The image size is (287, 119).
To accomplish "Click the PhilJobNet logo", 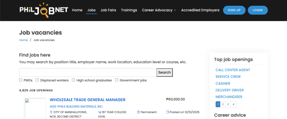I will coord(44,10).
